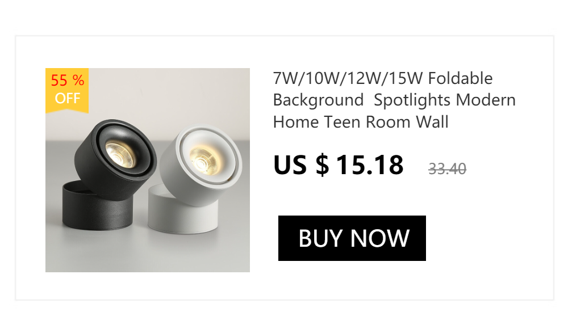Click the struck-through 33.40 original price

pyautogui.click(x=448, y=168)
